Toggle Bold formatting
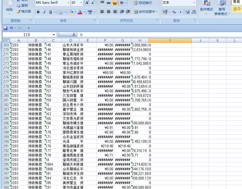The image size is (242, 189). (38, 12)
